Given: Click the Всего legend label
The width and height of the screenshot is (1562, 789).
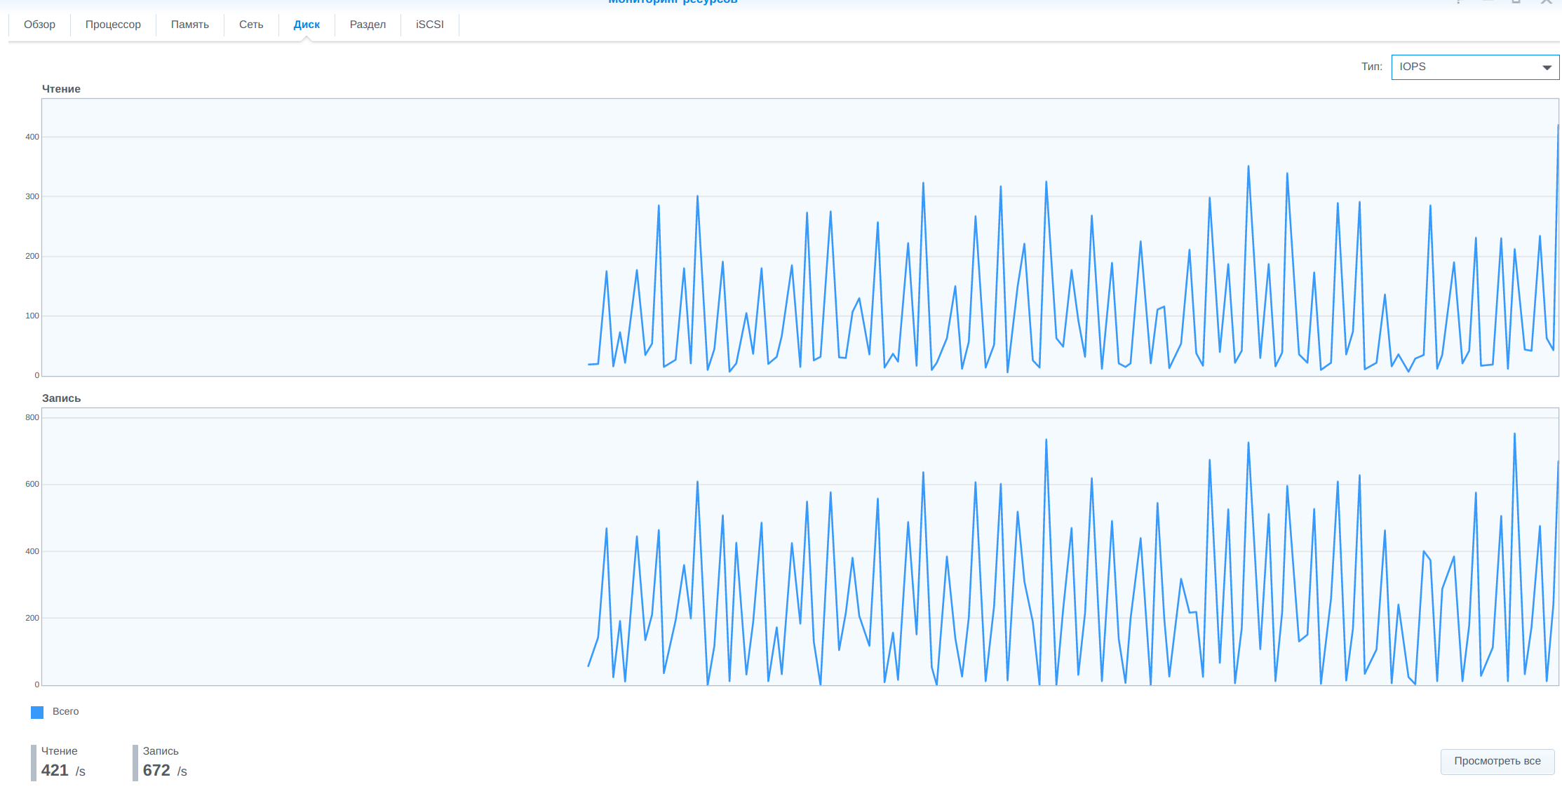Looking at the screenshot, I should point(66,711).
